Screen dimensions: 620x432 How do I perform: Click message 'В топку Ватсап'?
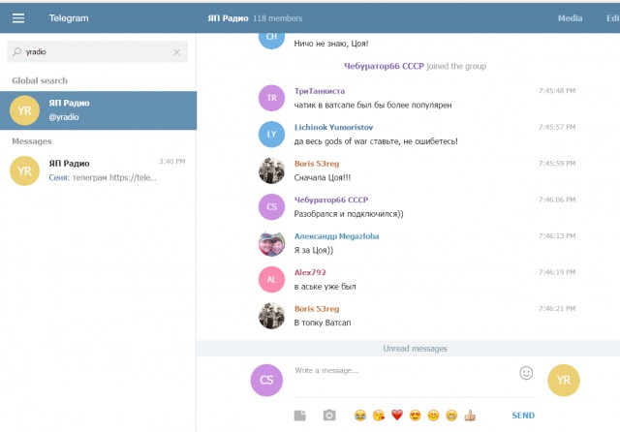tap(323, 323)
